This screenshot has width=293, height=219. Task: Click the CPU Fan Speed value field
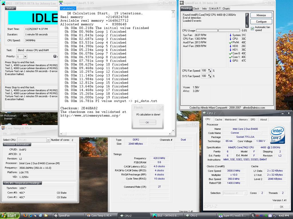pyautogui.click(x=204, y=71)
